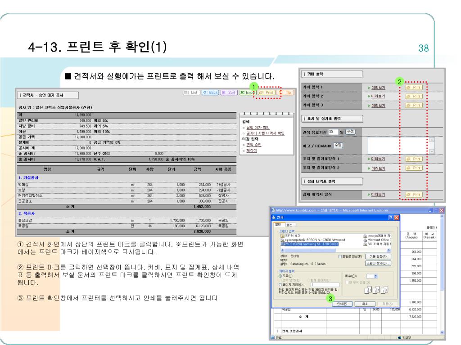
Task: Print 커버 양식 1
Action: pyautogui.click(x=414, y=88)
